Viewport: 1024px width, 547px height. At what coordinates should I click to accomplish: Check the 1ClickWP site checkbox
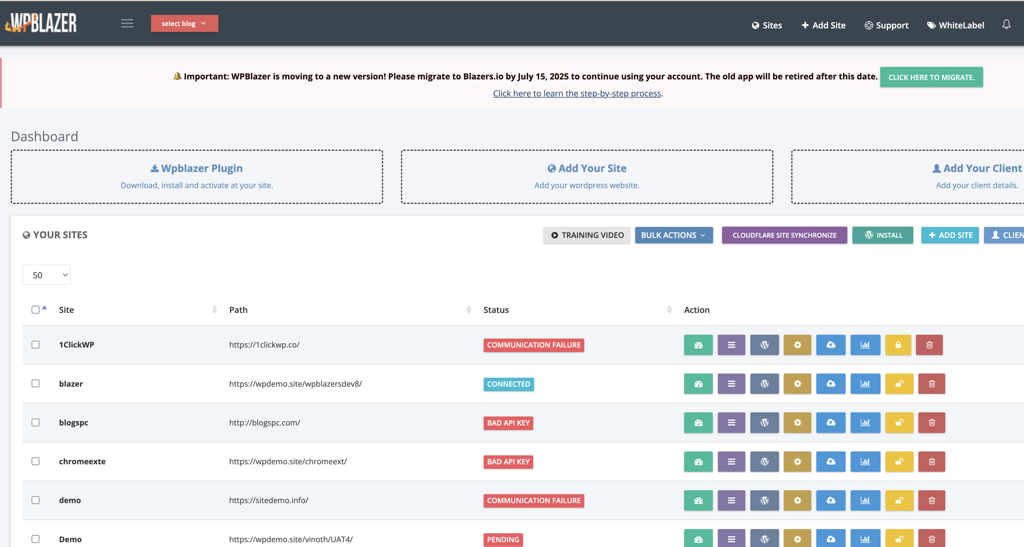click(36, 345)
